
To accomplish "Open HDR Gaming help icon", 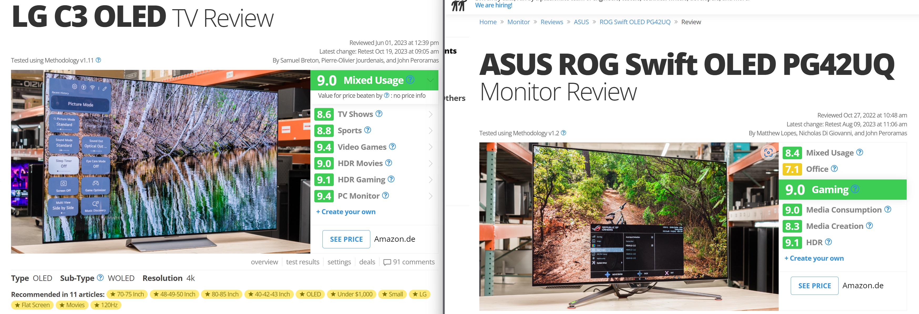I will tap(391, 179).
